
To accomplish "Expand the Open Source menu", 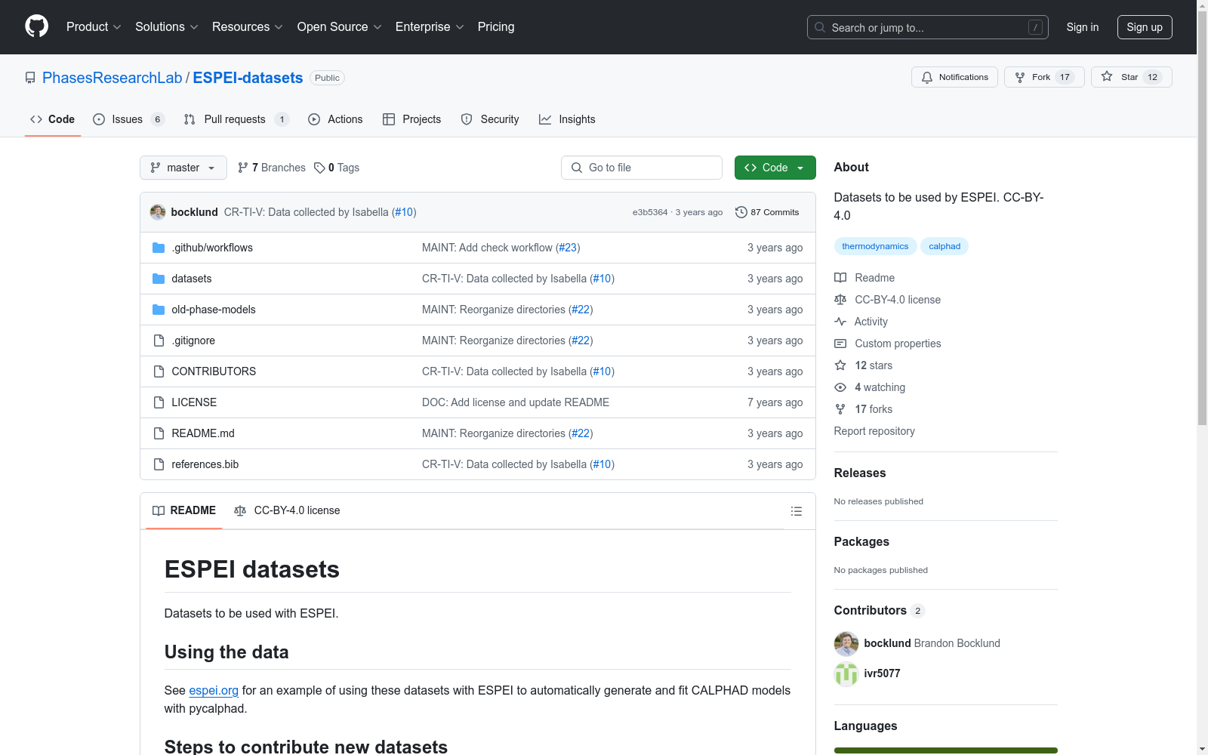I will pyautogui.click(x=340, y=26).
